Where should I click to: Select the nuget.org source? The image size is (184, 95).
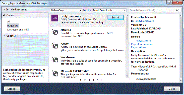tap(13, 25)
